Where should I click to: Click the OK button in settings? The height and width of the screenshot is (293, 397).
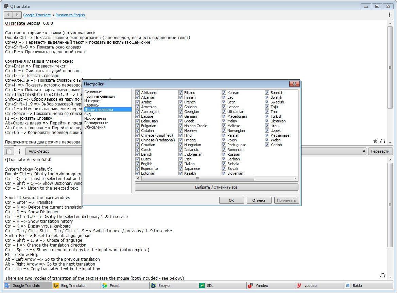pos(231,200)
